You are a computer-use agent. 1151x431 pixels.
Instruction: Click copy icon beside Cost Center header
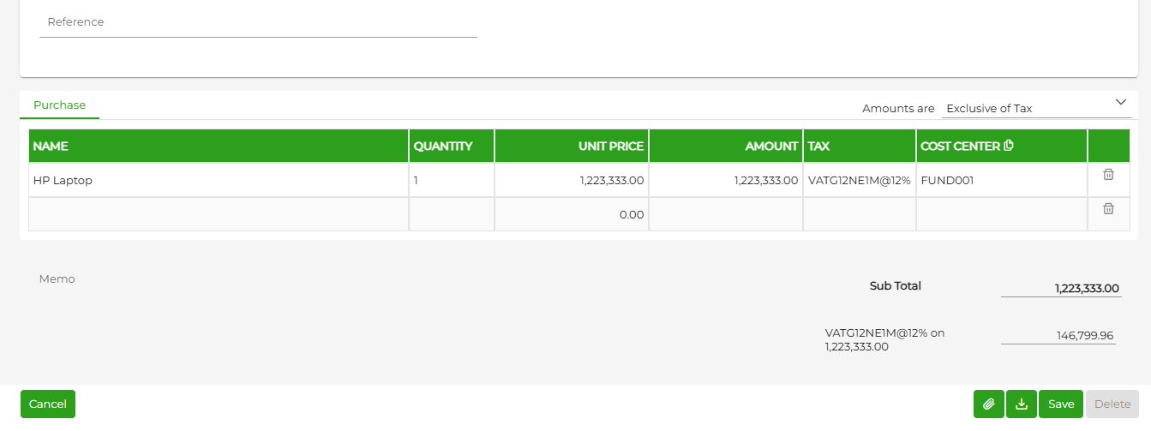click(1009, 146)
